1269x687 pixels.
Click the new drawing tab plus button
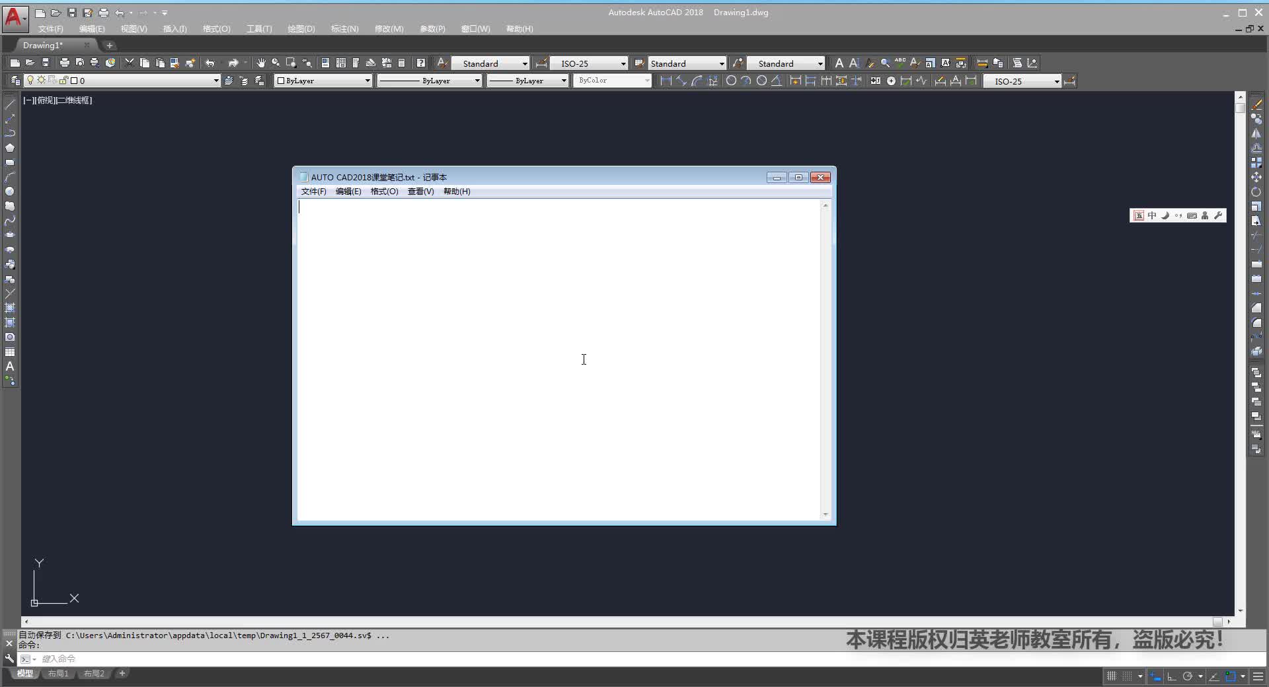[x=110, y=46]
